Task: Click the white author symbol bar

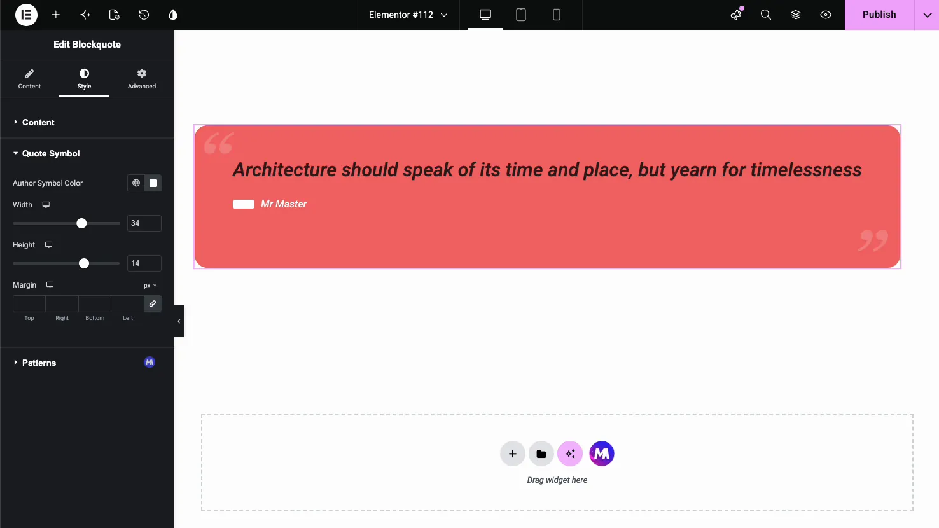Action: pos(244,204)
